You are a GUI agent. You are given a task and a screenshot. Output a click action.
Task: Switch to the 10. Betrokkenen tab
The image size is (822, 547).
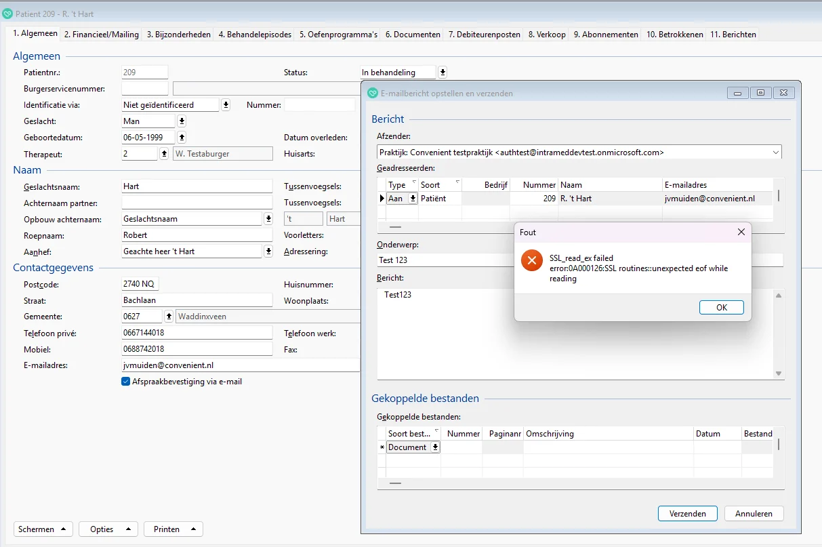pos(674,35)
